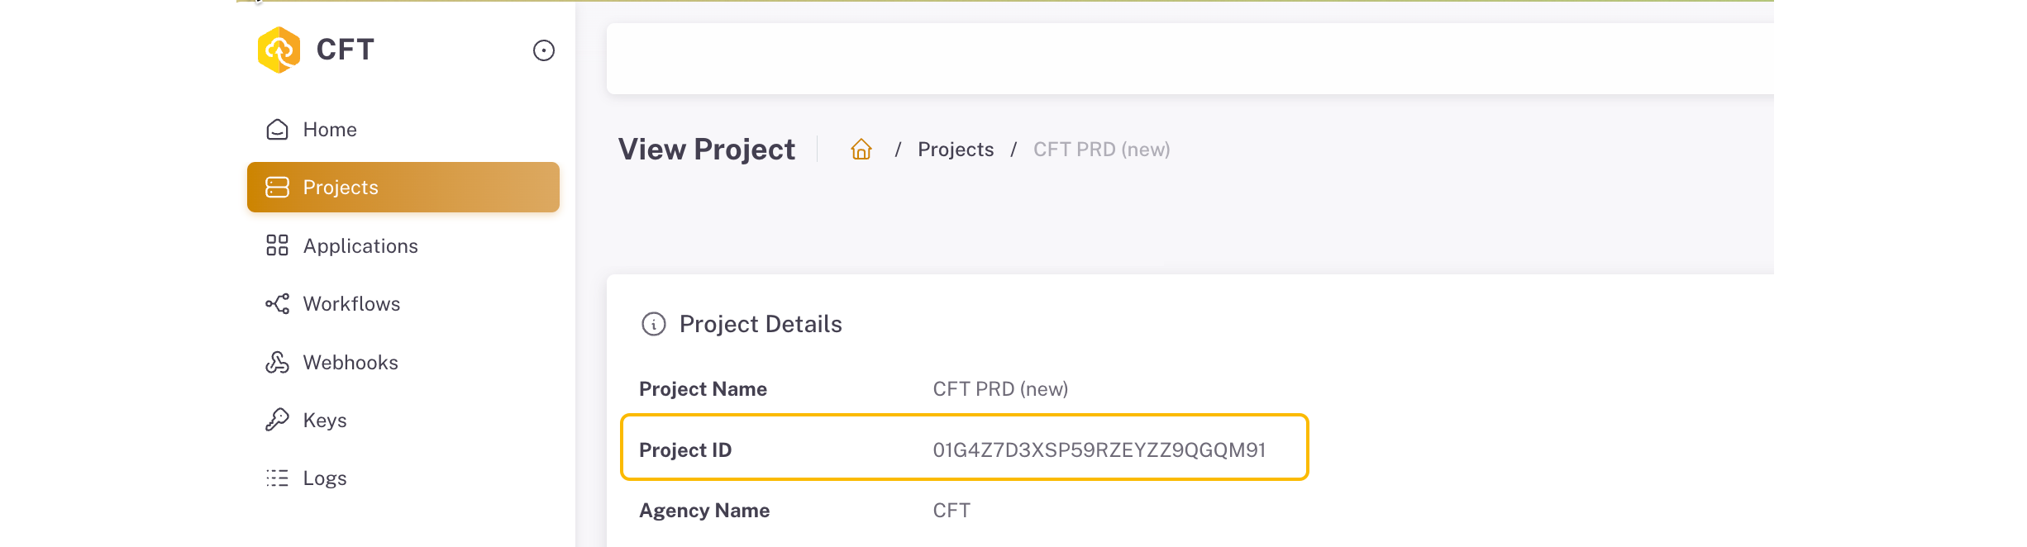This screenshot has width=2027, height=547.
Task: Click the Project Name value CFT PRD (new)
Action: click(1000, 388)
